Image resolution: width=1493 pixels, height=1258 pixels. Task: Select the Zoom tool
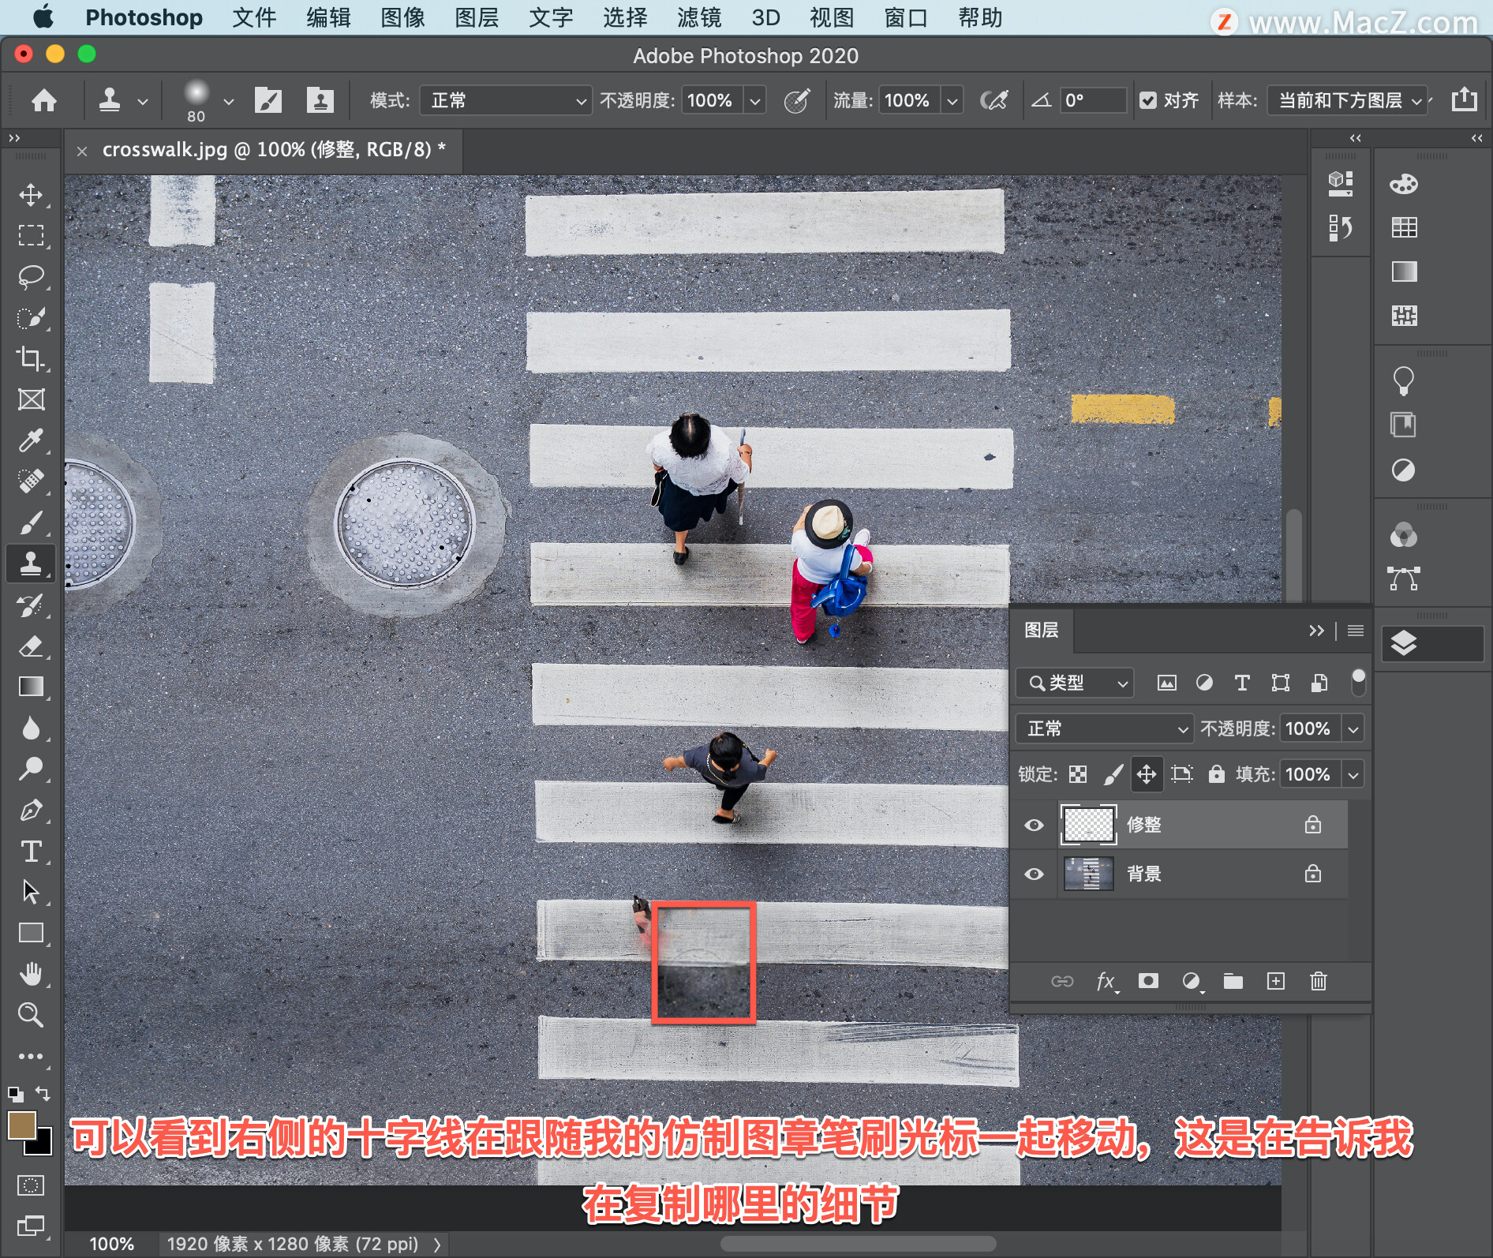point(31,1015)
